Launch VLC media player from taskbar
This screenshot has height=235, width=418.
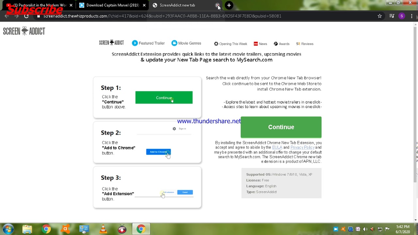(x=103, y=229)
